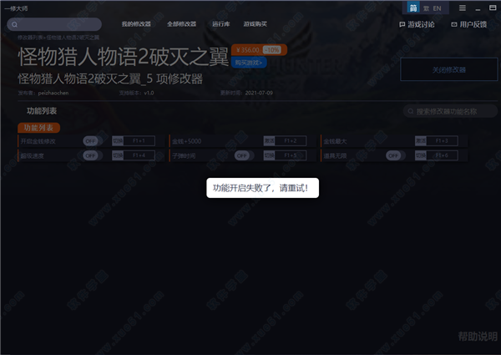Go to the 全部修改器 tab
This screenshot has height=355, width=501.
click(x=181, y=24)
